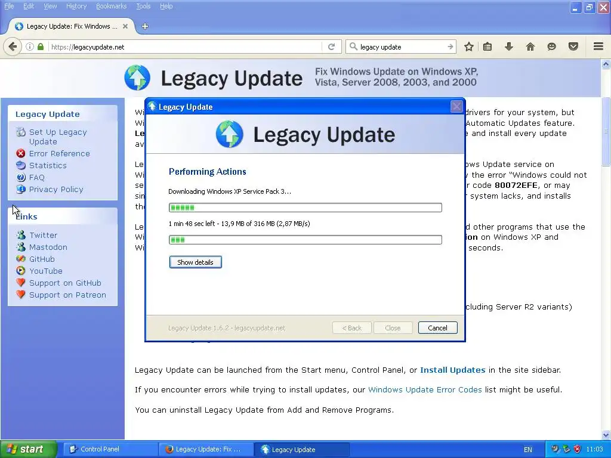Select the Legacy Update: Fix Windows tab
Viewport: 611px width, 458px height.
click(x=70, y=26)
